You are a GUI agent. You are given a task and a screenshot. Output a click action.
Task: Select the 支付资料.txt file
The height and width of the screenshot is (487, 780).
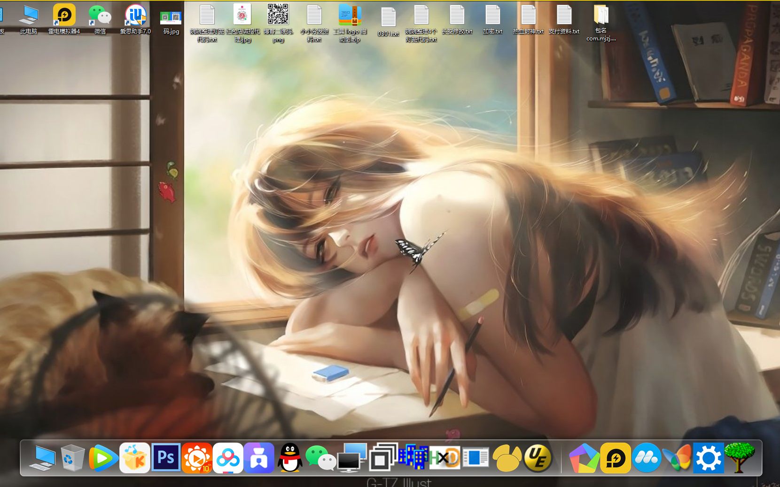tap(564, 20)
